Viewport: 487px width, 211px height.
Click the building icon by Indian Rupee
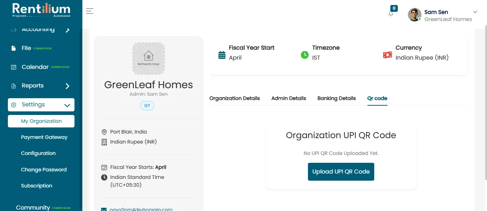tap(104, 142)
